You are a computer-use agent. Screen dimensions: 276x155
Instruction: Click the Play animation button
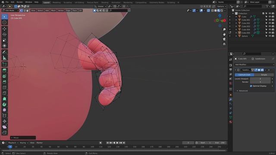[x=117, y=143]
